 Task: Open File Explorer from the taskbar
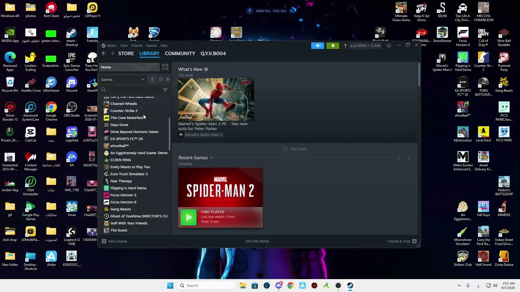point(243,286)
